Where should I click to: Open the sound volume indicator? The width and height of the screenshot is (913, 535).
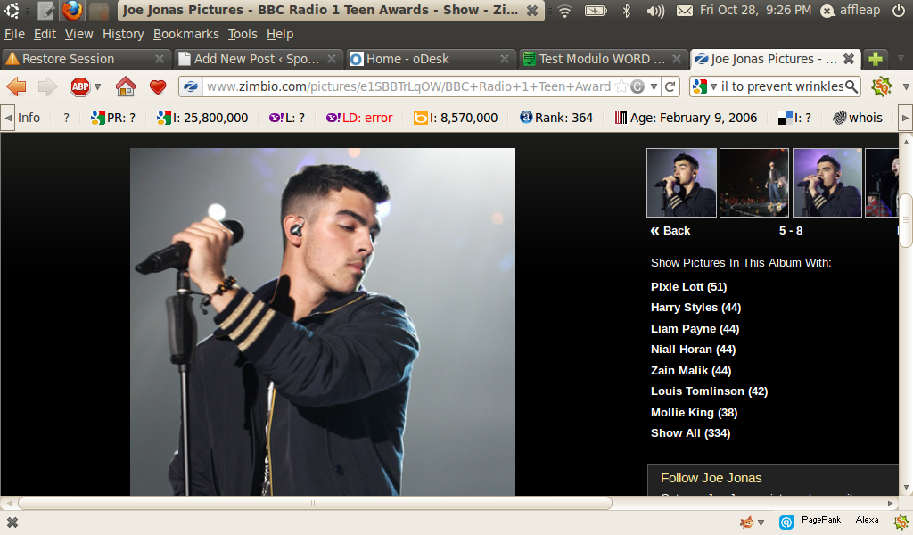(655, 11)
